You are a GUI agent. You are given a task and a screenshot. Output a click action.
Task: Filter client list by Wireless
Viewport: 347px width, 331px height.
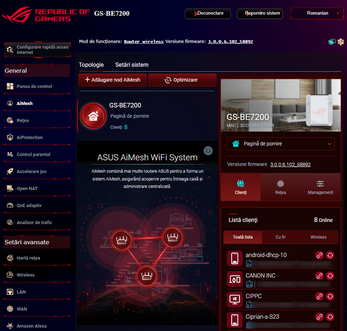coord(319,237)
